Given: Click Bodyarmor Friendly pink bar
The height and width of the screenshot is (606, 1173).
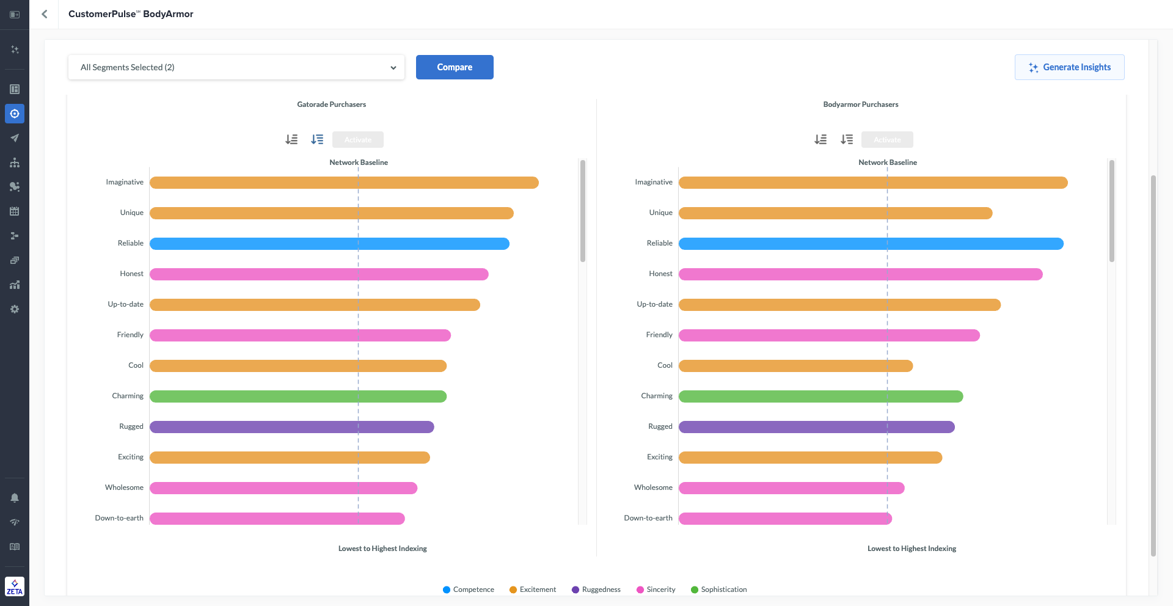Looking at the screenshot, I should (830, 335).
